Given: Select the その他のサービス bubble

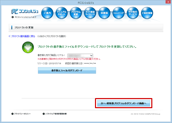Looking at the screenshot, I should pyautogui.click(x=133, y=13).
